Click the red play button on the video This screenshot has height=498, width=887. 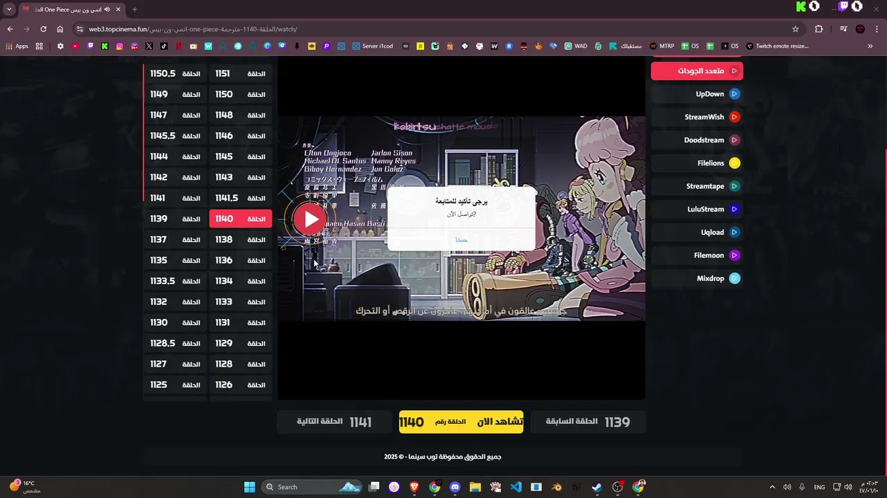[x=310, y=219]
